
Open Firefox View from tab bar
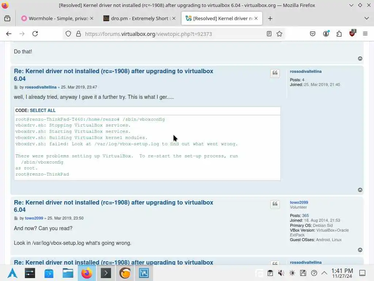click(x=7, y=18)
